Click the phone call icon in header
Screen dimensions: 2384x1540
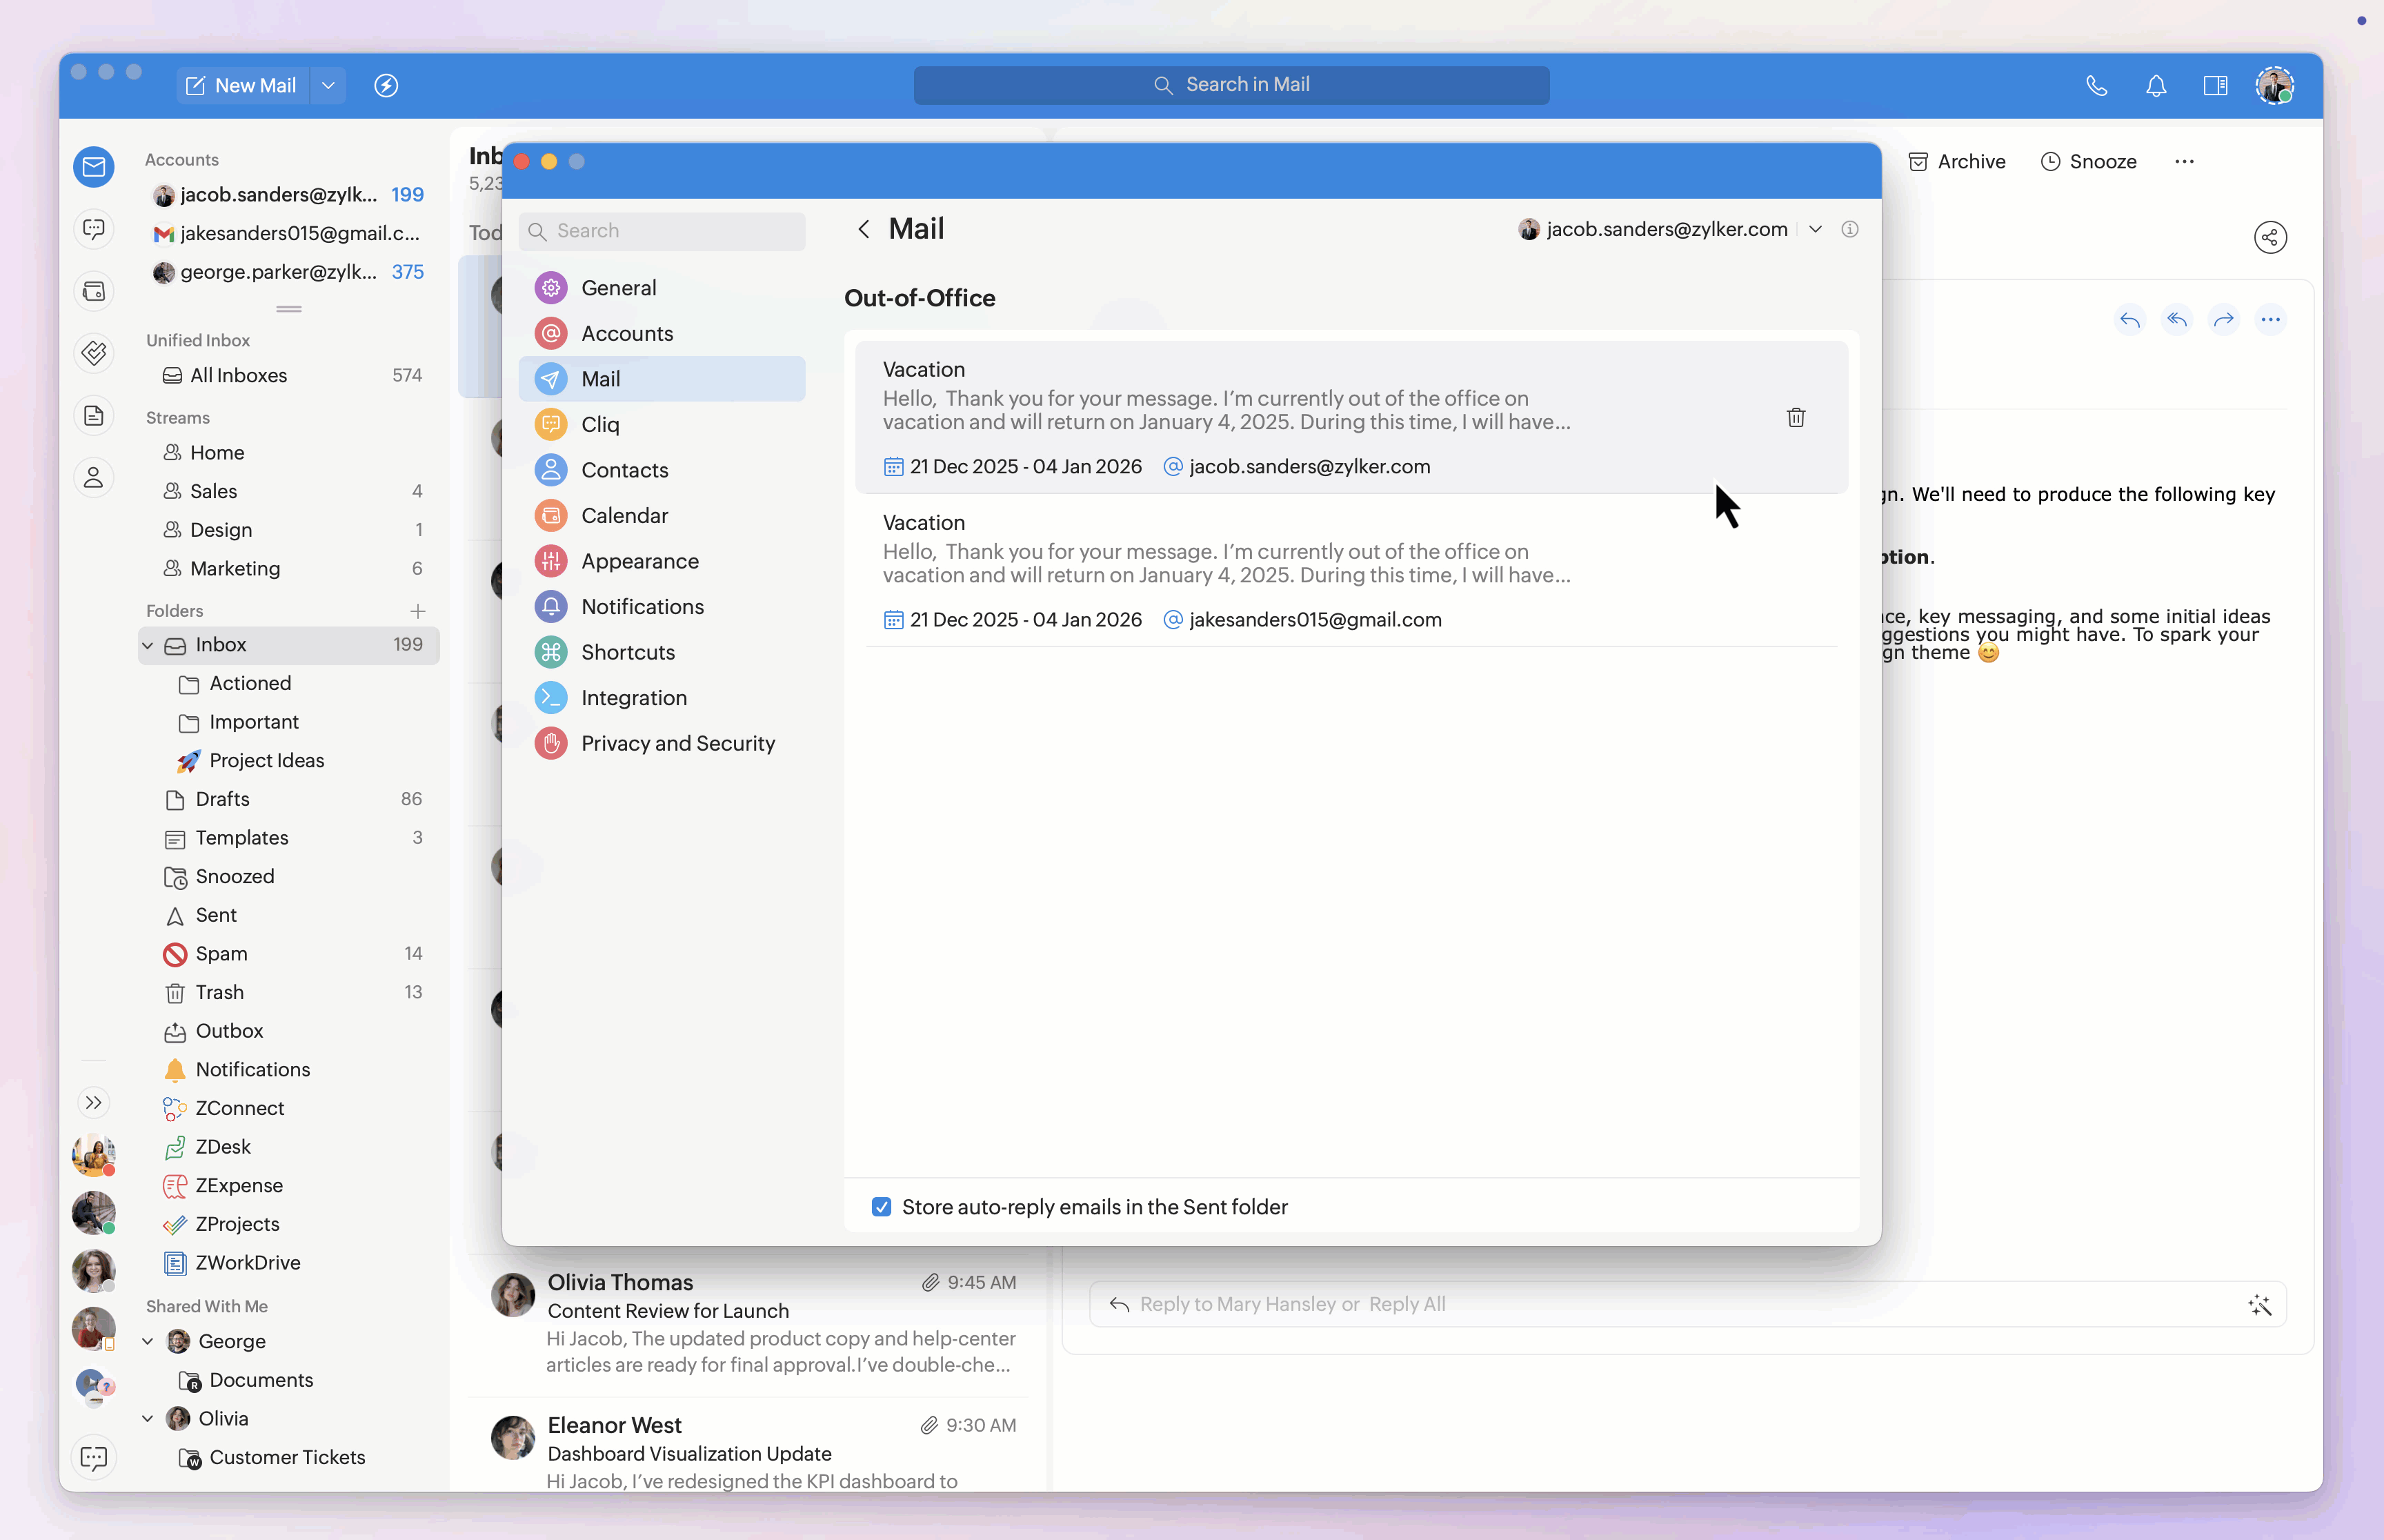(2096, 86)
